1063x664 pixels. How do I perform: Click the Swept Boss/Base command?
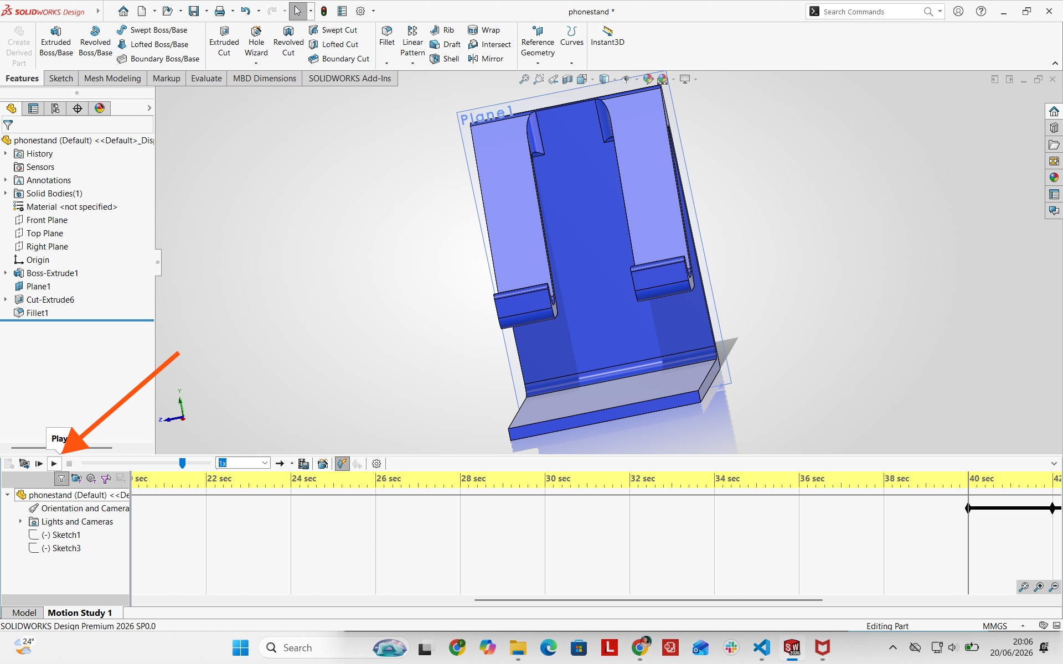[x=152, y=30]
